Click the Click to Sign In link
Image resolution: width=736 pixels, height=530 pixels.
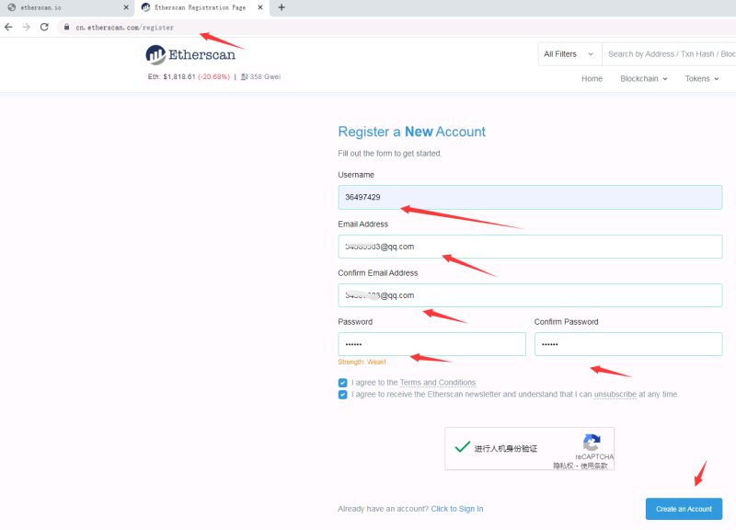[456, 509]
